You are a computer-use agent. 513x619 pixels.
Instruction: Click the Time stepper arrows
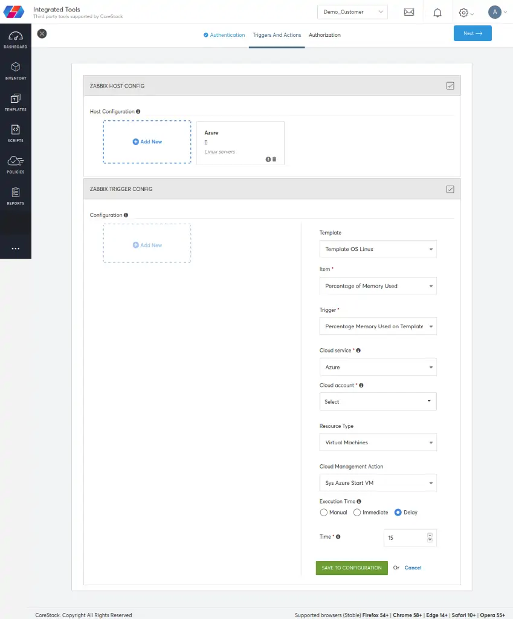tap(430, 537)
